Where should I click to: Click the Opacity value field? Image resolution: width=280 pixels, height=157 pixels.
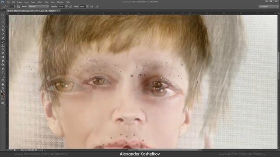pos(61,7)
